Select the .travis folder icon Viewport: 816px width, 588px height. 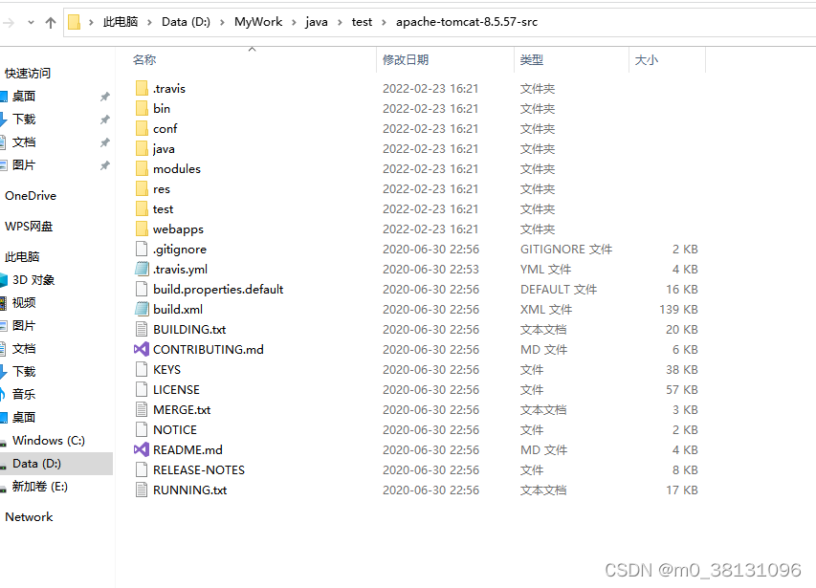click(142, 88)
